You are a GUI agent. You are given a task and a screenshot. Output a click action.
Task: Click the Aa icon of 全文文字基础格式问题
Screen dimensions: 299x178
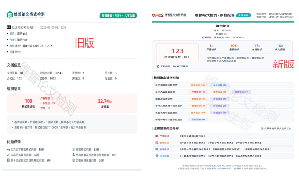(x=8, y=149)
